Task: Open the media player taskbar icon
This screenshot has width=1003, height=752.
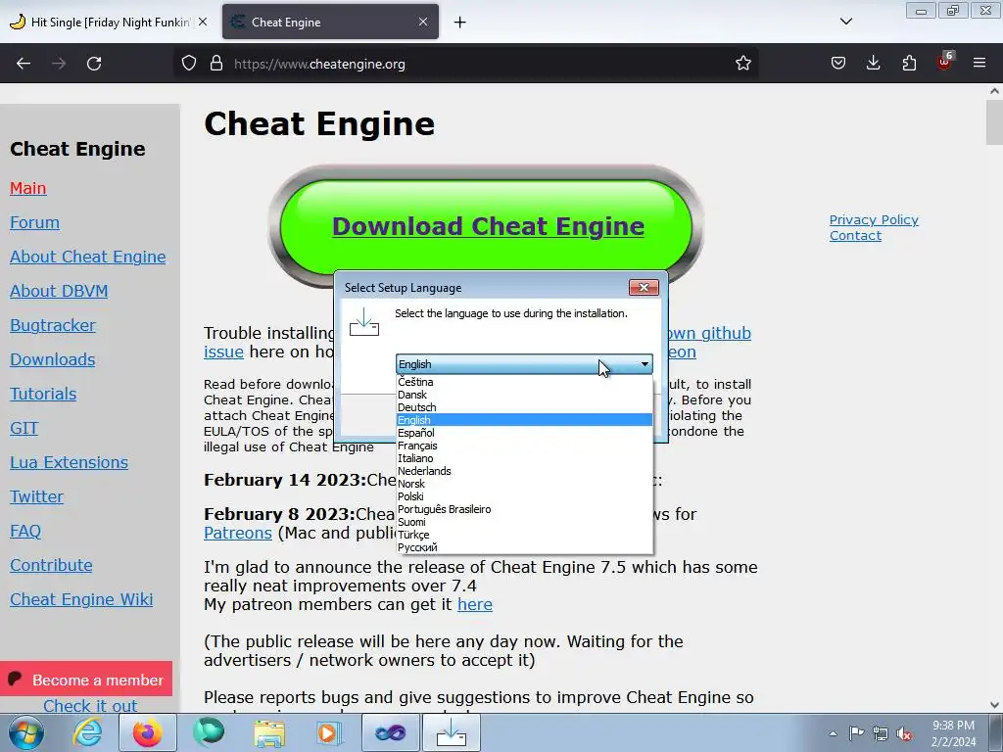Action: (x=329, y=732)
